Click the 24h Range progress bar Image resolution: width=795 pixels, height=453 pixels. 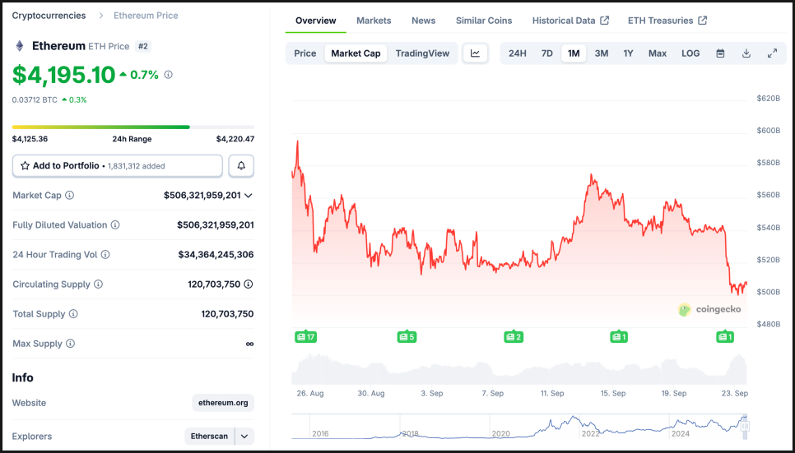[x=133, y=127]
